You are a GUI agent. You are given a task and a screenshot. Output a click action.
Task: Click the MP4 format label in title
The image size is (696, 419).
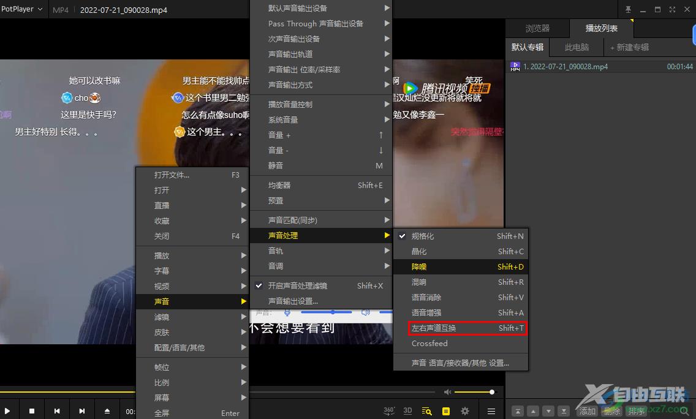point(61,10)
